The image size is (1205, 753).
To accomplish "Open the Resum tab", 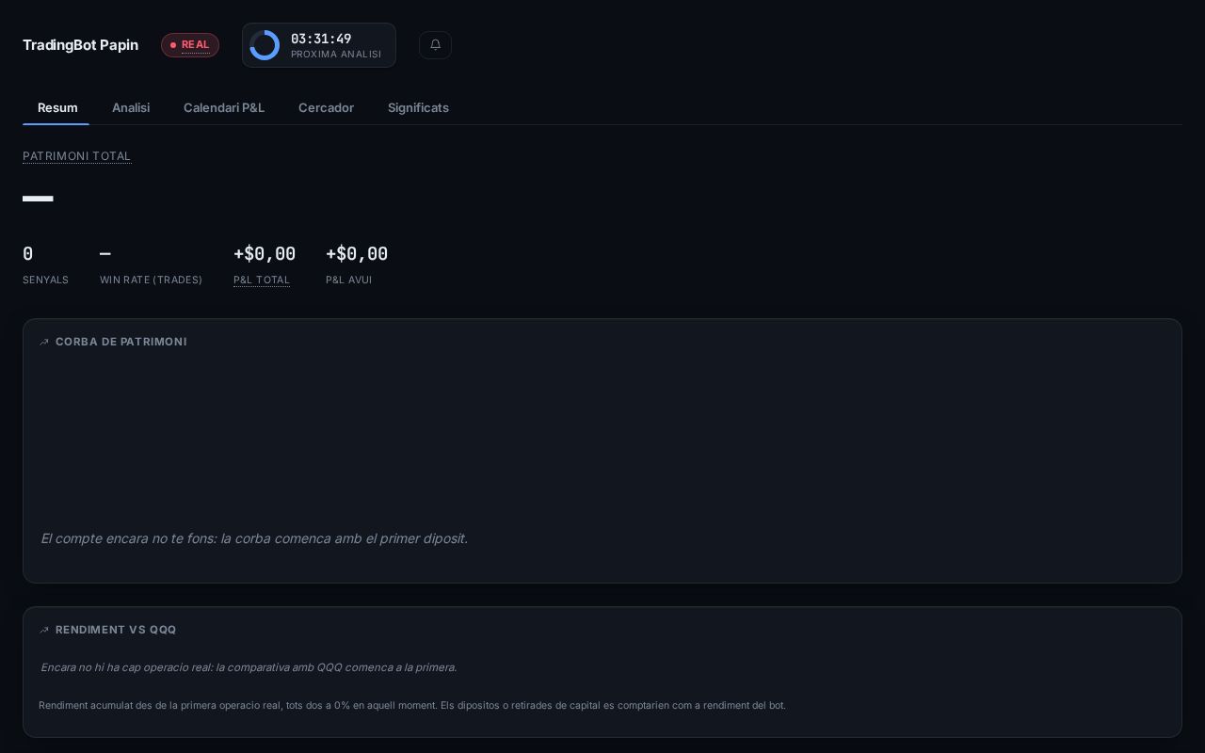I will click(57, 107).
